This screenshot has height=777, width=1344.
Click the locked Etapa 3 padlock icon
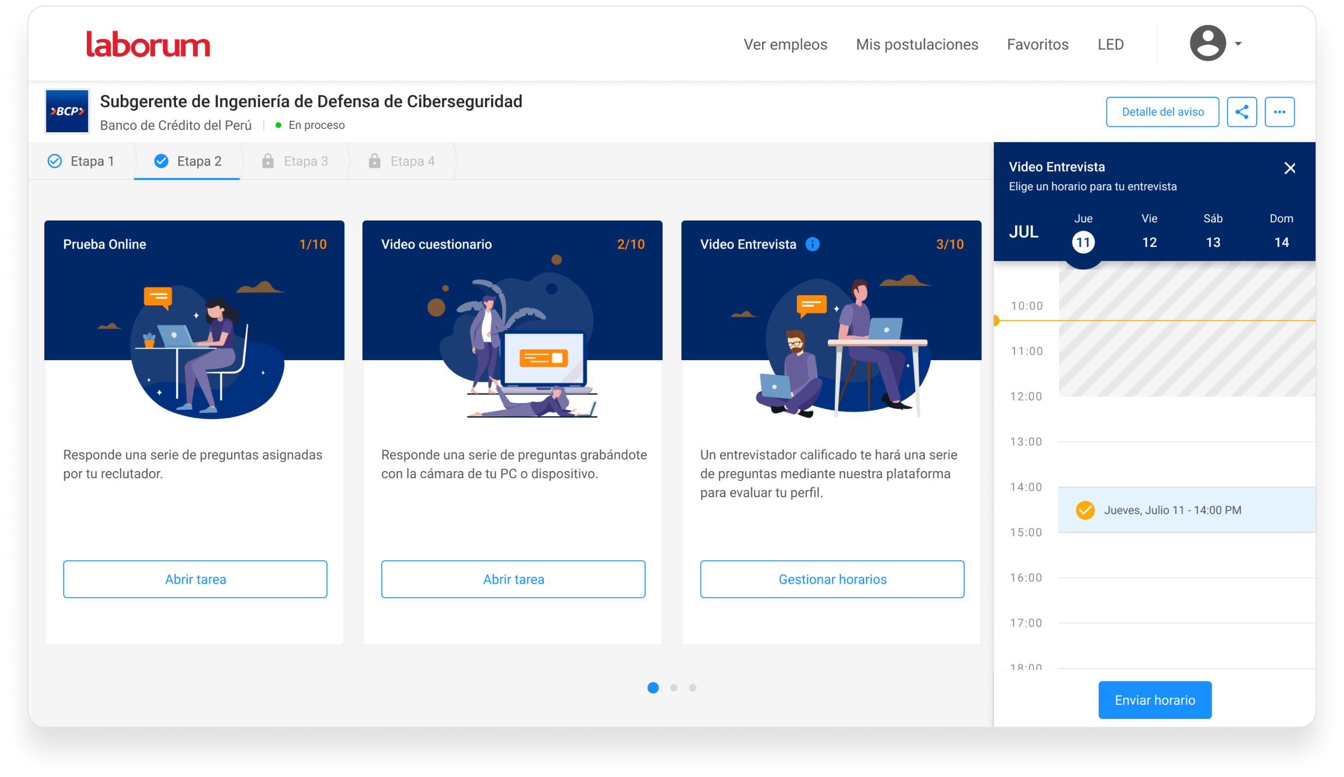[268, 161]
